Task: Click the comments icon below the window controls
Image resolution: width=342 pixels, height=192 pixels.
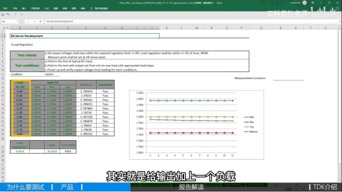Action: (337, 9)
